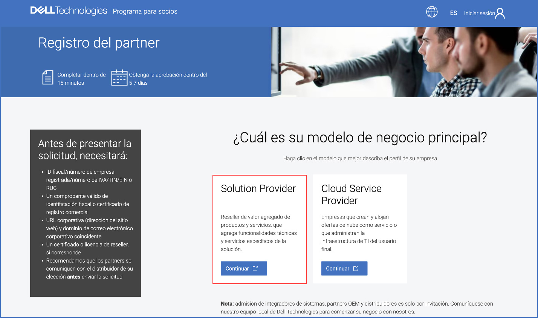Click the Dell Technologies logo
Screen dimensions: 538x318
pyautogui.click(x=69, y=11)
